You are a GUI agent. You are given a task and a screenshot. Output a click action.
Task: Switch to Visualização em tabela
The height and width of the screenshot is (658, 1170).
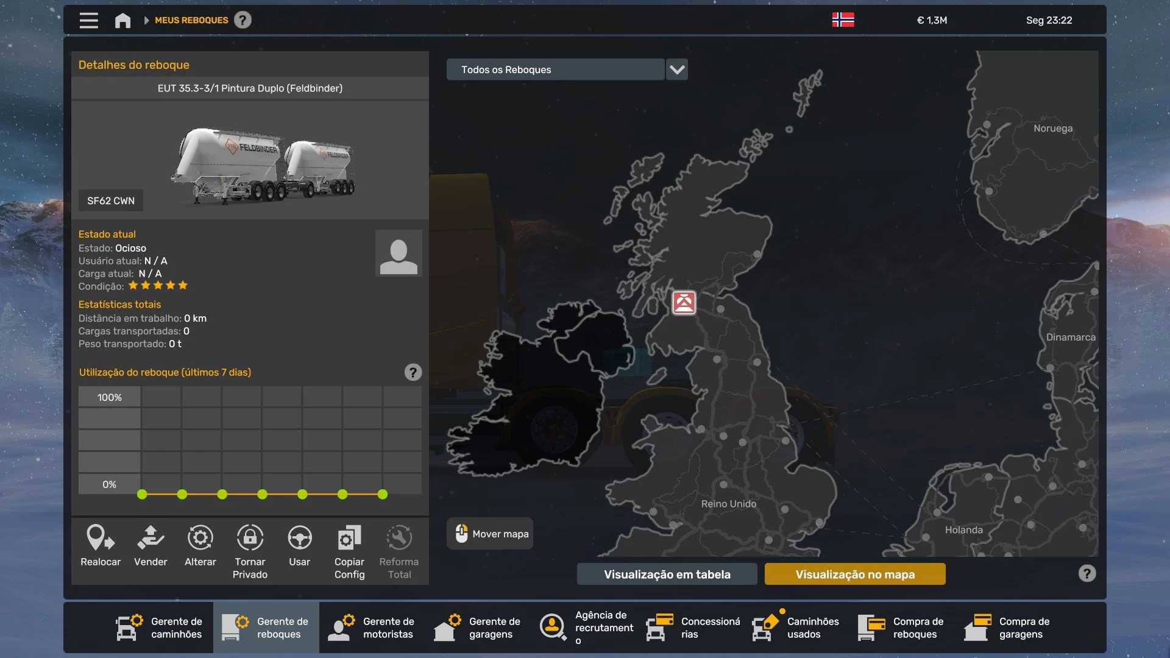click(667, 575)
